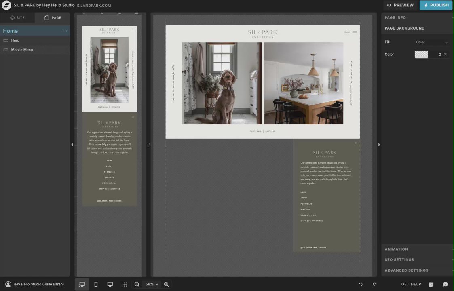The width and height of the screenshot is (454, 291).
Task: Select the side-by-side both layouts view
Action: click(82, 285)
